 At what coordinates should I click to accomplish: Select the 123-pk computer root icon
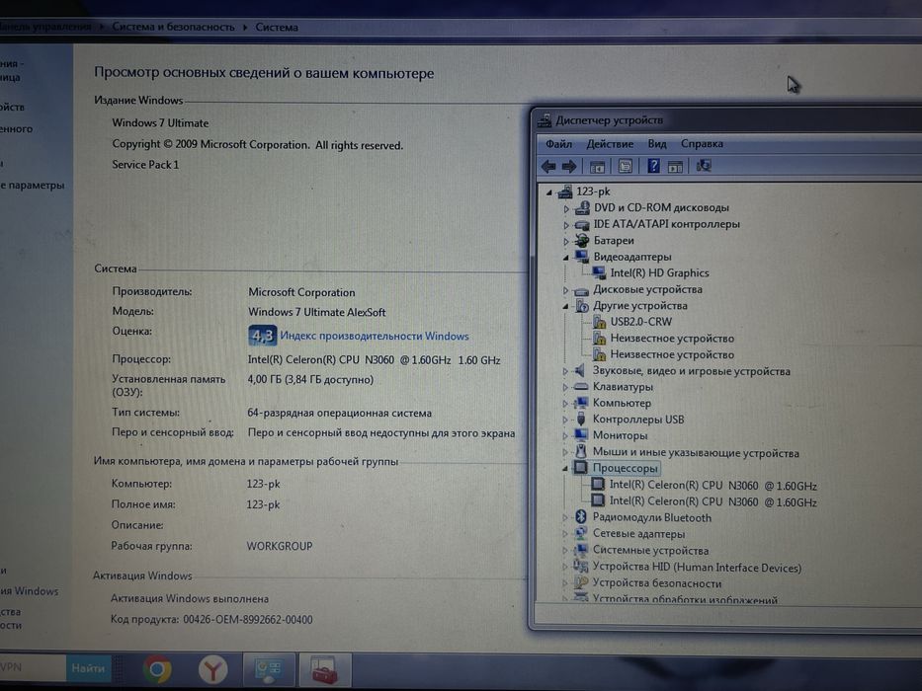tap(565, 191)
